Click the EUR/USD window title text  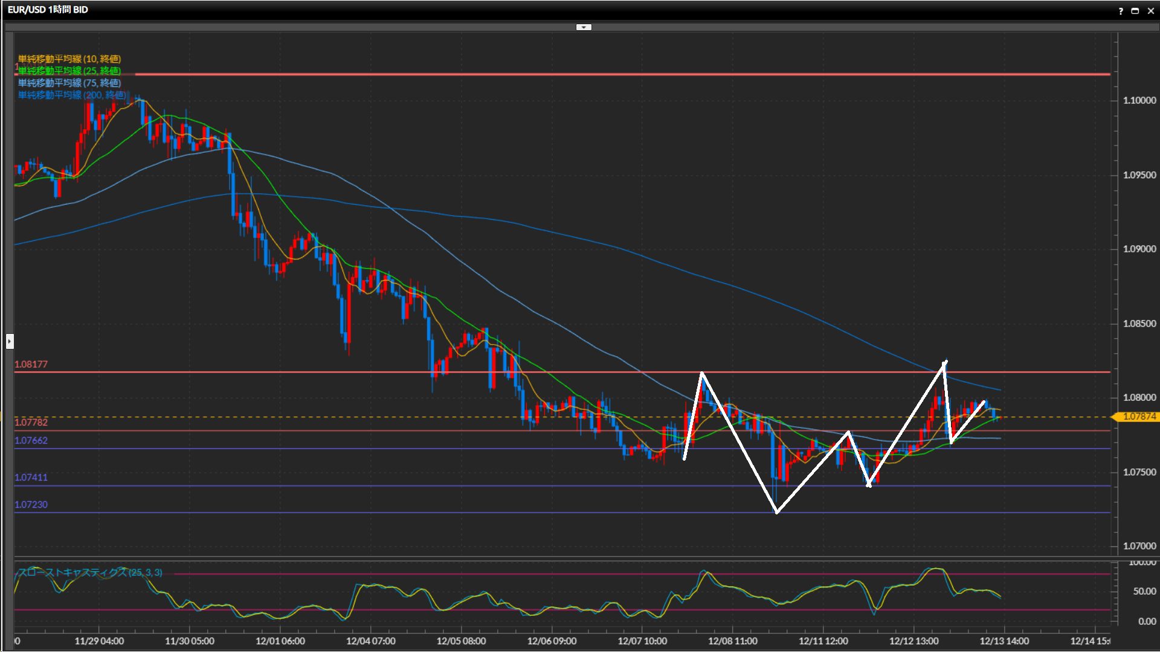click(x=48, y=10)
